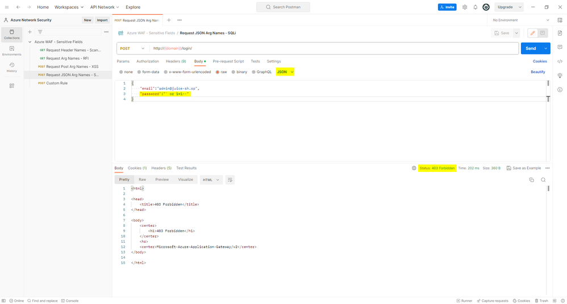The height and width of the screenshot is (304, 567).
Task: Open the JSON body format dropdown
Action: click(x=285, y=72)
